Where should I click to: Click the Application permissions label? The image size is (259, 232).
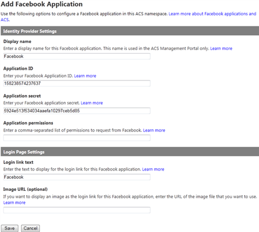click(28, 123)
